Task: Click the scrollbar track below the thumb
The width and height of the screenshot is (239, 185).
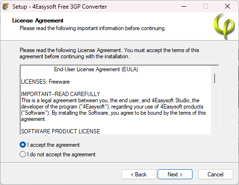Action: point(215,109)
